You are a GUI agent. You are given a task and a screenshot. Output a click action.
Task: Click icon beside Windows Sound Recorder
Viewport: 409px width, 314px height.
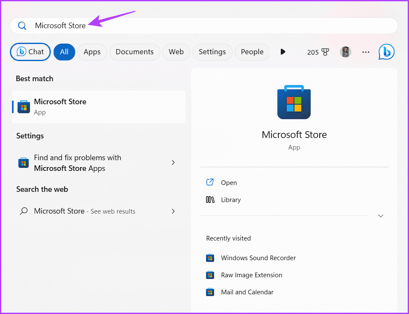tap(210, 258)
